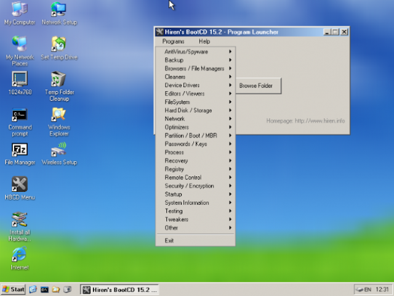Click the Hiren's BootCD title bar icon

[159, 32]
